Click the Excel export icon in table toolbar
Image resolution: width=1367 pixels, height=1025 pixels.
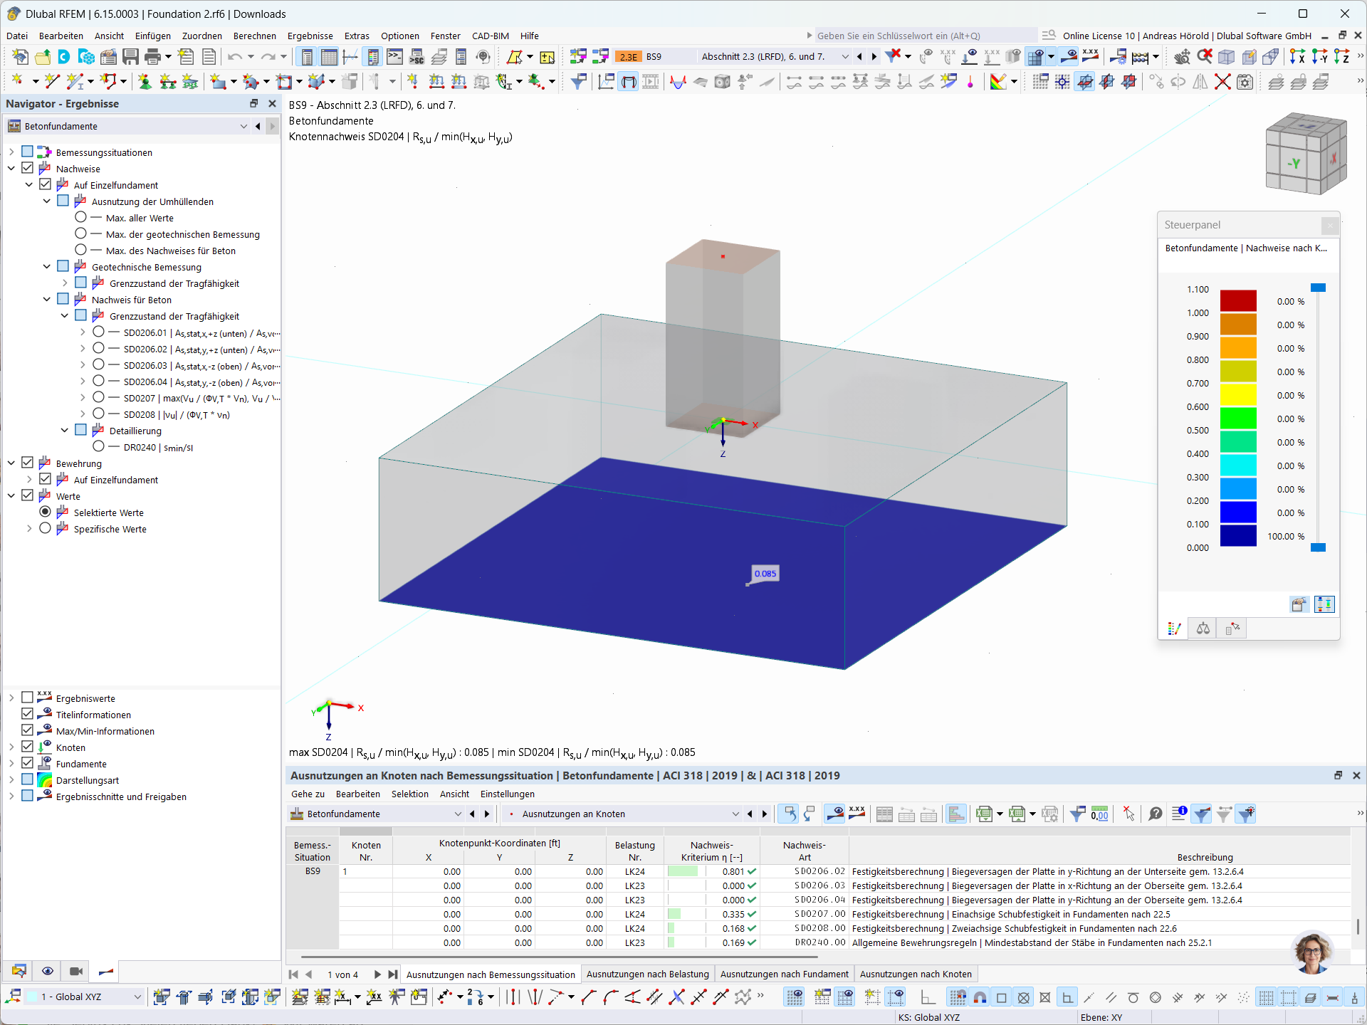(984, 814)
